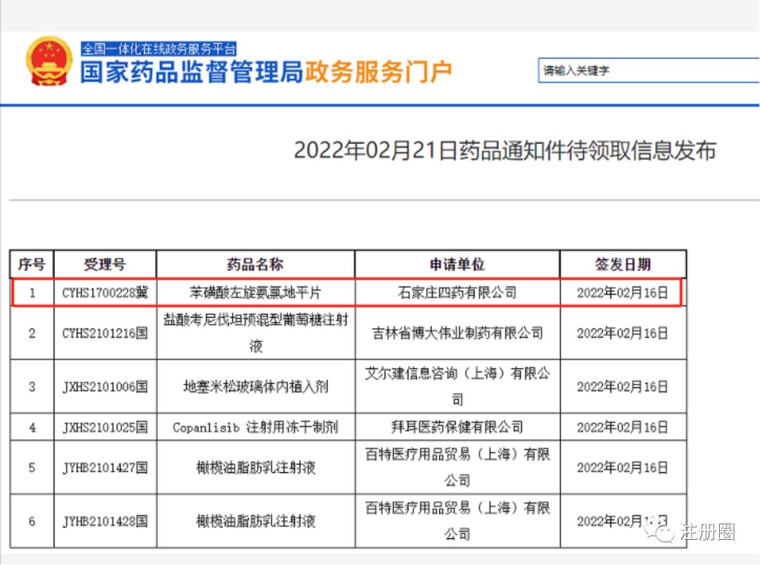This screenshot has height=565, width=760.
Task: Click the 药品名称 column header
Action: 255,264
